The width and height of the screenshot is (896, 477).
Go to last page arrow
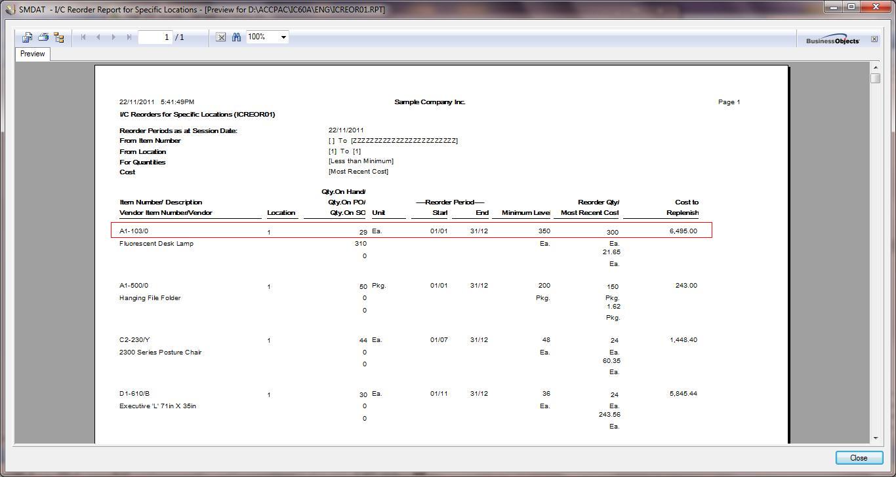[x=129, y=37]
